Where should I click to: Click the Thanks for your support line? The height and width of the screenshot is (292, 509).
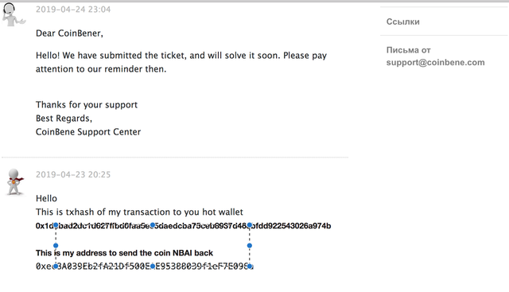pyautogui.click(x=87, y=105)
